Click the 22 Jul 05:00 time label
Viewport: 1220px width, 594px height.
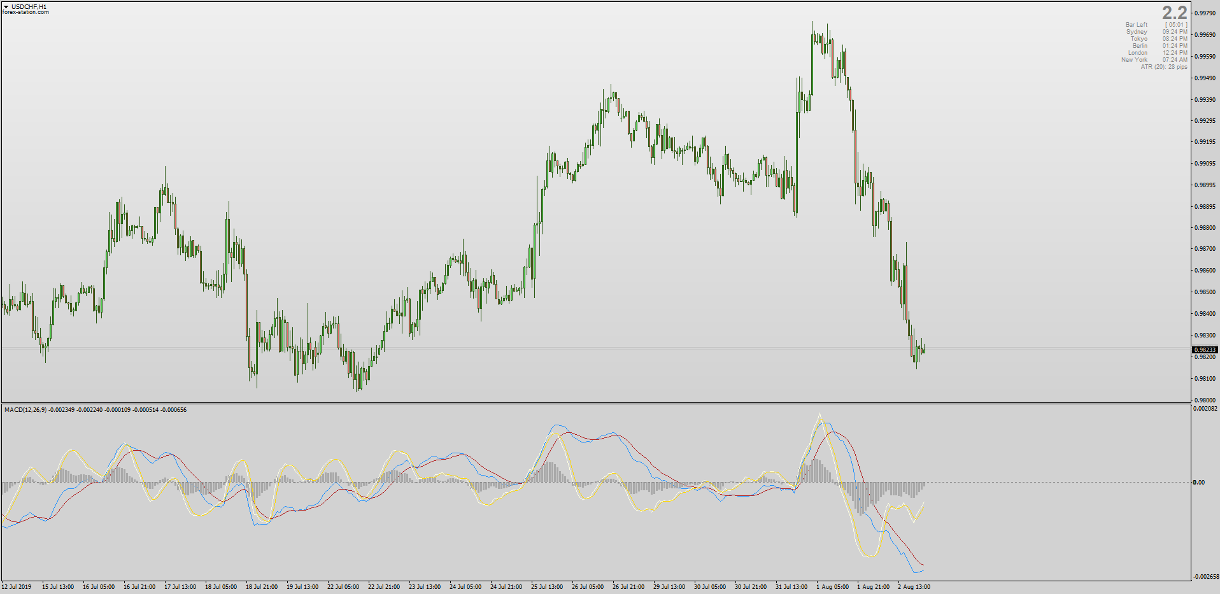(343, 587)
